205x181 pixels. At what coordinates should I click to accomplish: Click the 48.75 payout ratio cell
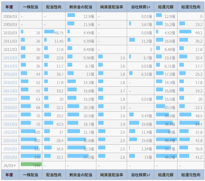(54, 33)
